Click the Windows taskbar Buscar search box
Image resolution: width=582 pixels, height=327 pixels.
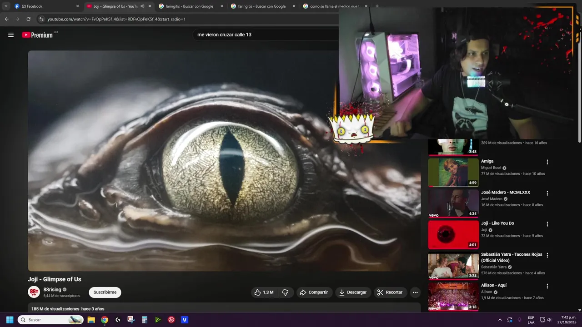[50, 320]
